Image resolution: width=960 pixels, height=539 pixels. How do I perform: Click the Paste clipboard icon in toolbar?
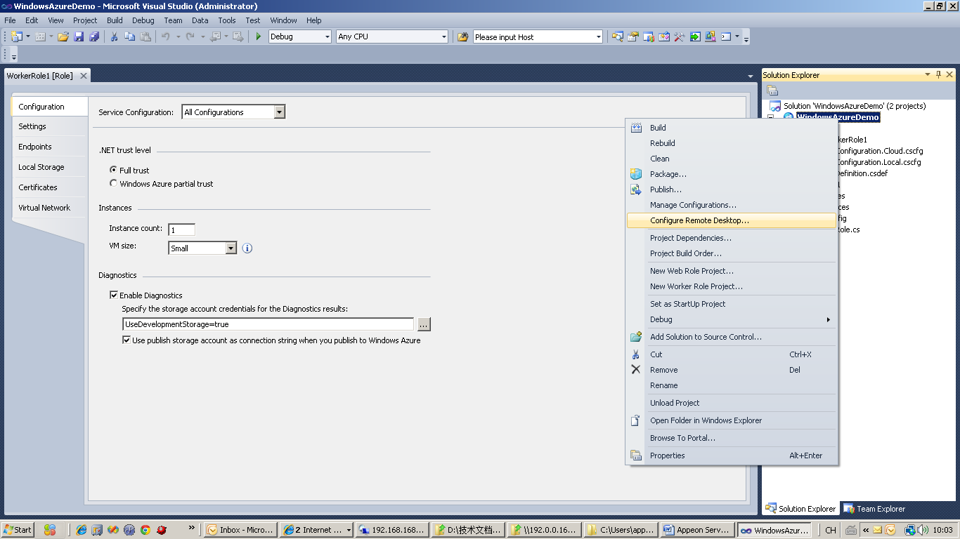[x=145, y=36]
